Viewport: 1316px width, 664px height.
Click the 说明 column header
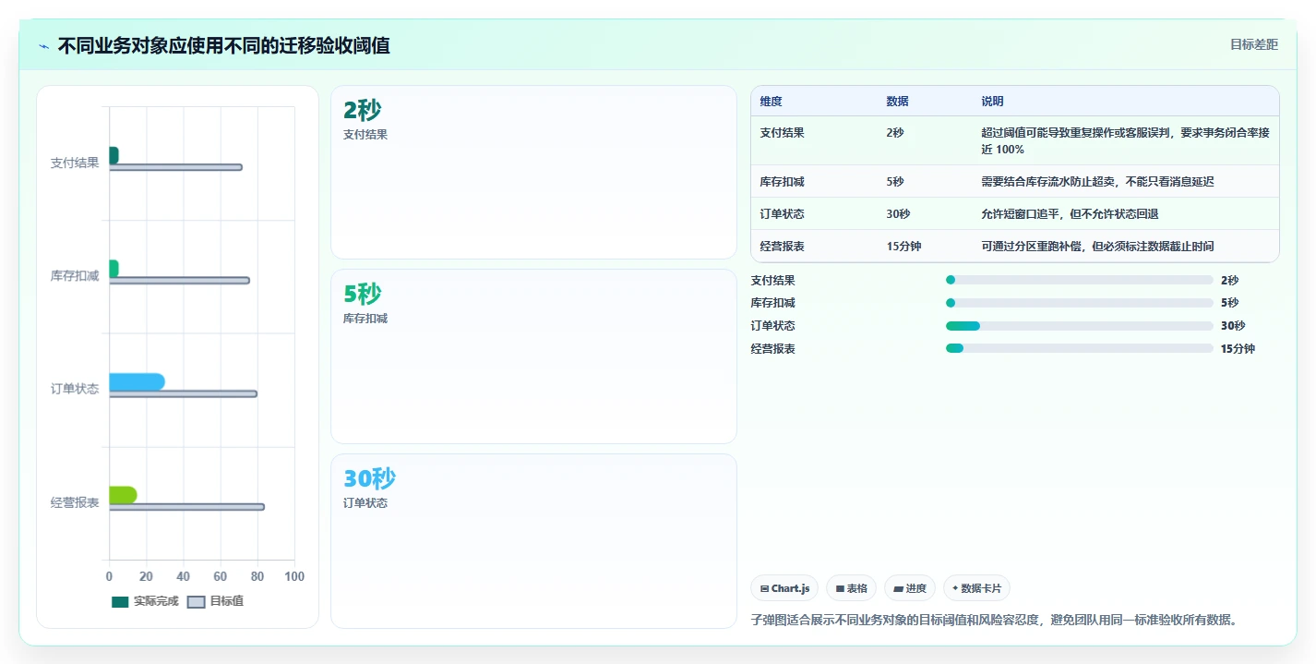coord(992,102)
